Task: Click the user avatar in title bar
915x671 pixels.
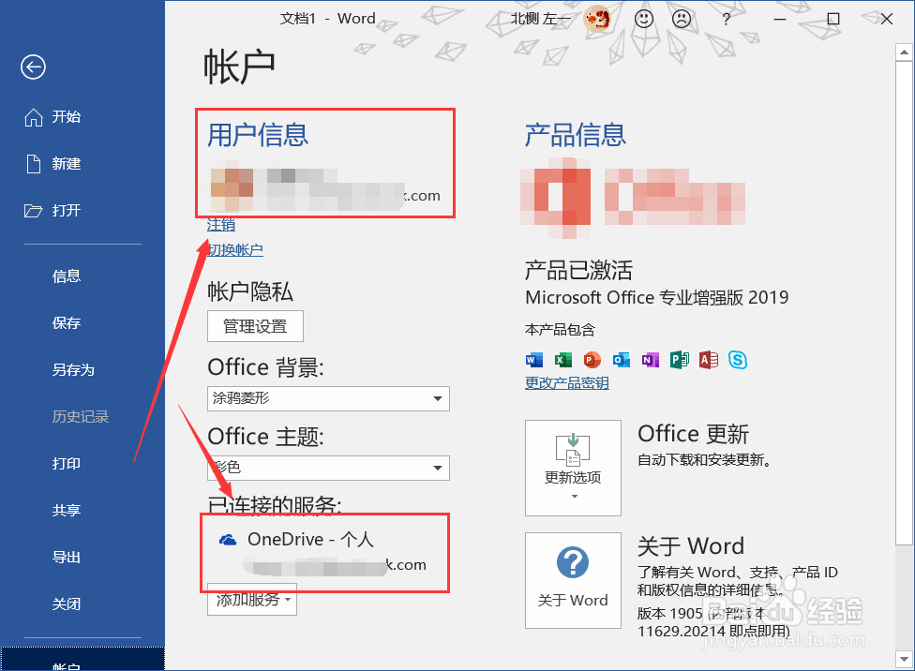Action: click(x=597, y=19)
